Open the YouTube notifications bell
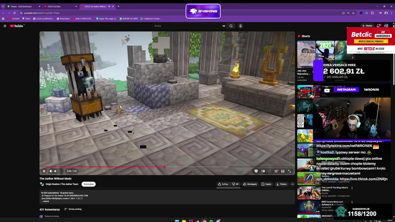395x222 pixels. (x=378, y=26)
